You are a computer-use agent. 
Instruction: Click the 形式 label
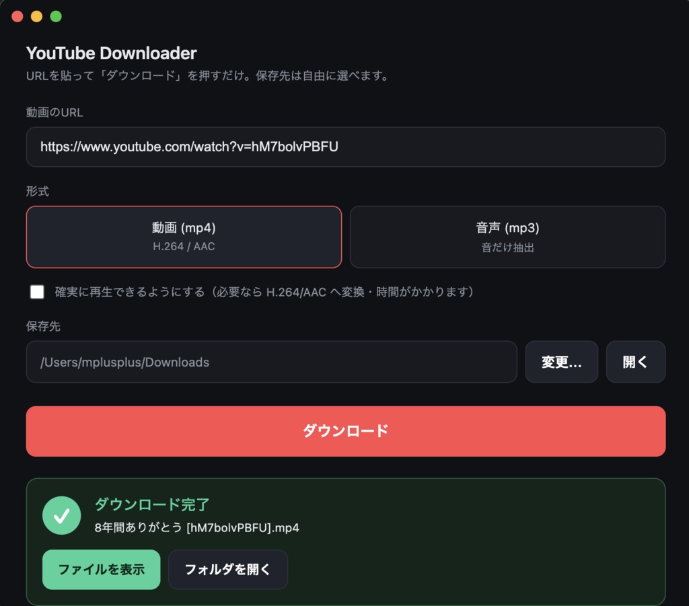38,191
